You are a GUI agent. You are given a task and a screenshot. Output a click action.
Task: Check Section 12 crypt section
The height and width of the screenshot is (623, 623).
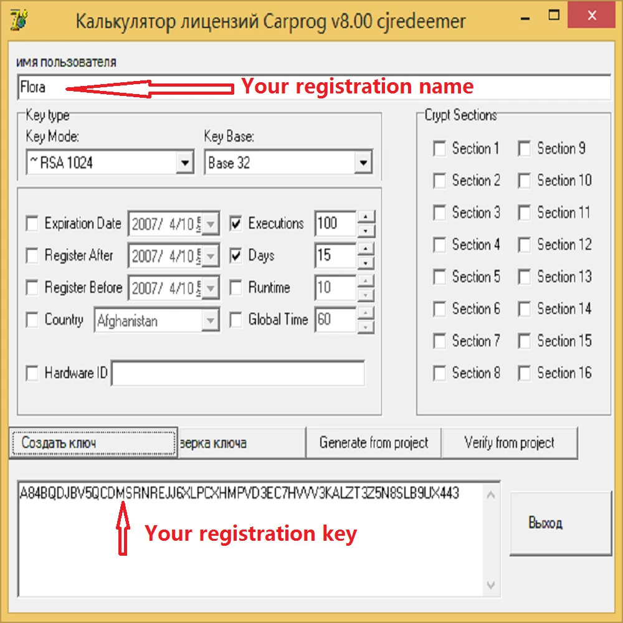525,245
